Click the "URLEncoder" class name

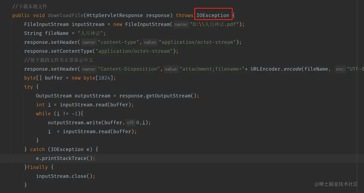pyautogui.click(x=266, y=69)
